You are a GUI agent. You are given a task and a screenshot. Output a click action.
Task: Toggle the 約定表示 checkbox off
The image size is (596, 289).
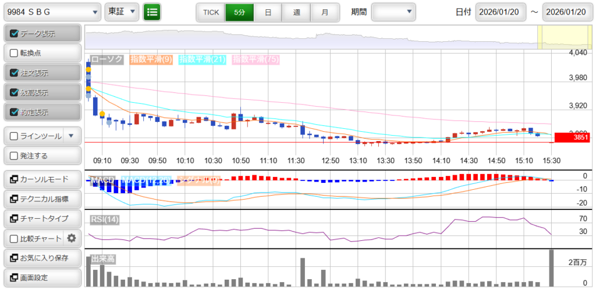[15, 112]
